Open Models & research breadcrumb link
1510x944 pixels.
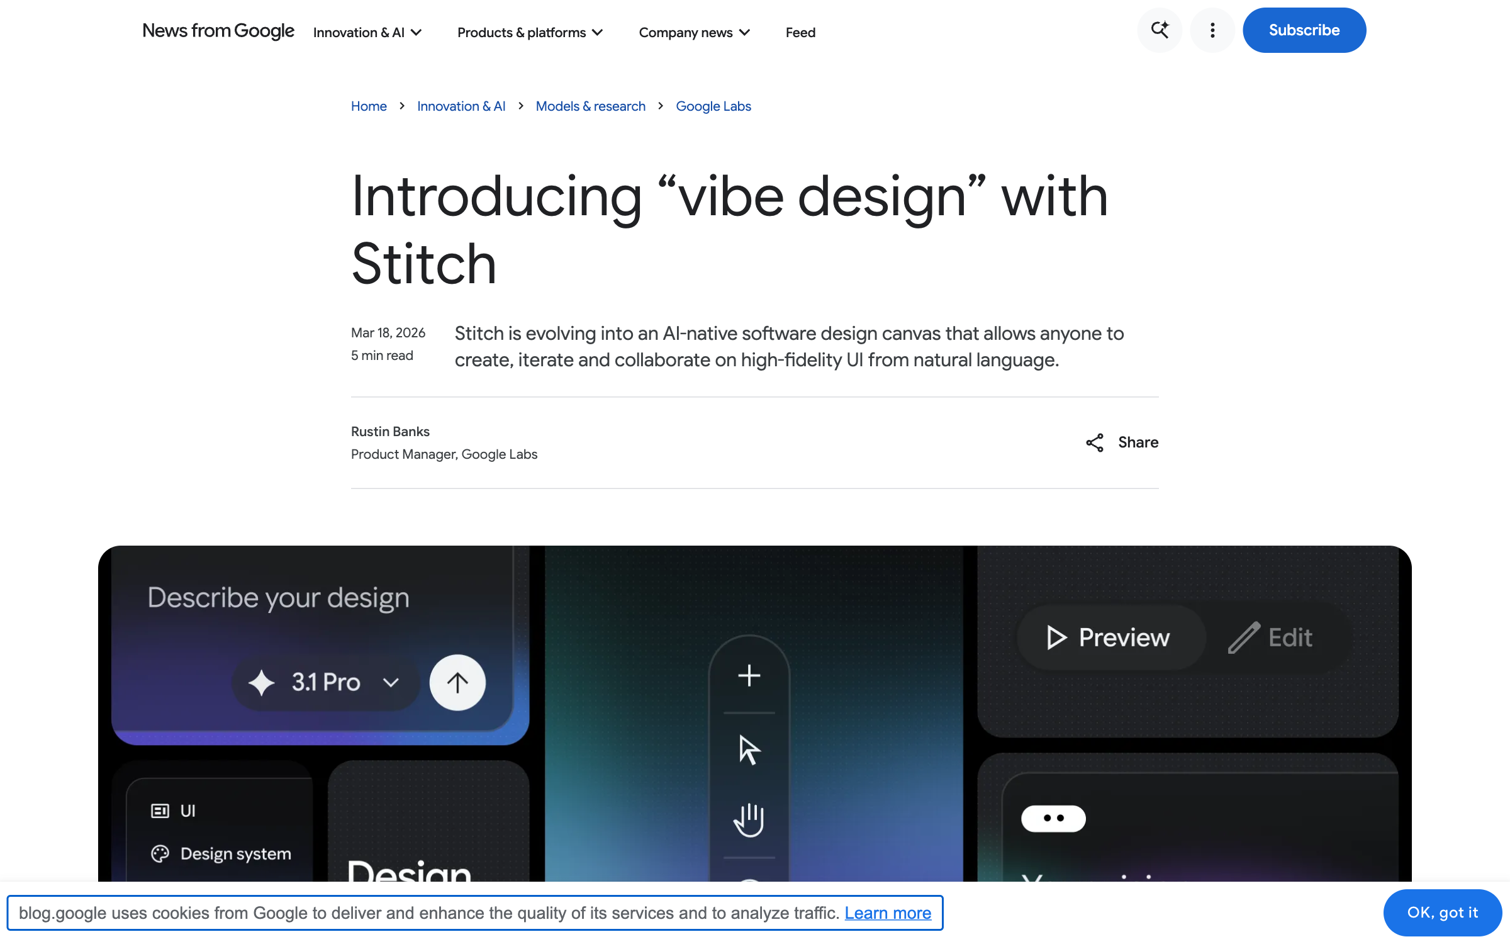(x=590, y=106)
